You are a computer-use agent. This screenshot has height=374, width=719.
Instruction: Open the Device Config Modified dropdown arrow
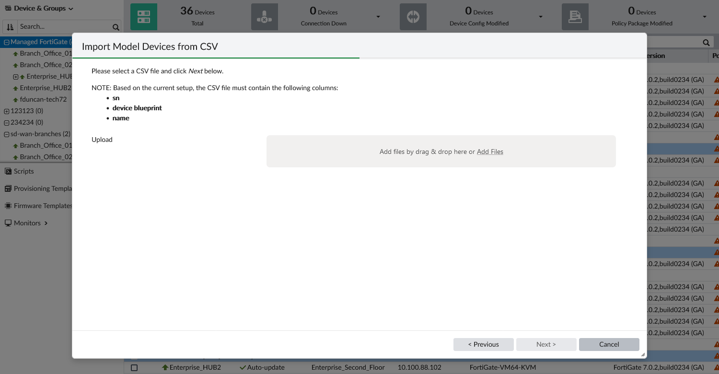tap(541, 17)
